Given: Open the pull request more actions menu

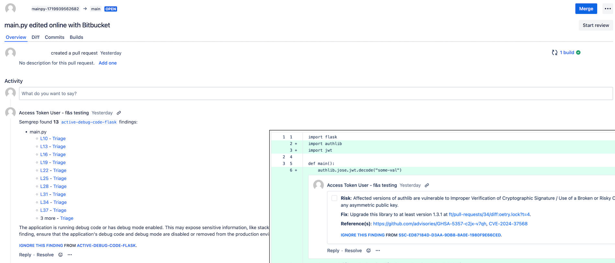Looking at the screenshot, I should pyautogui.click(x=608, y=9).
